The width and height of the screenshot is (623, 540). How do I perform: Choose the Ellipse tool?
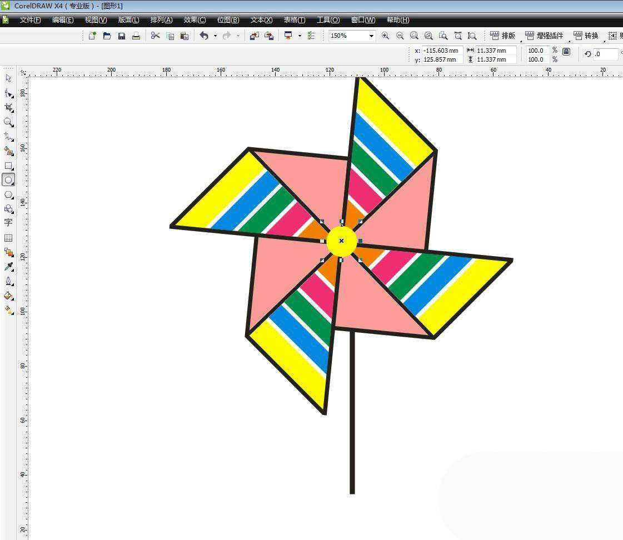(8, 180)
